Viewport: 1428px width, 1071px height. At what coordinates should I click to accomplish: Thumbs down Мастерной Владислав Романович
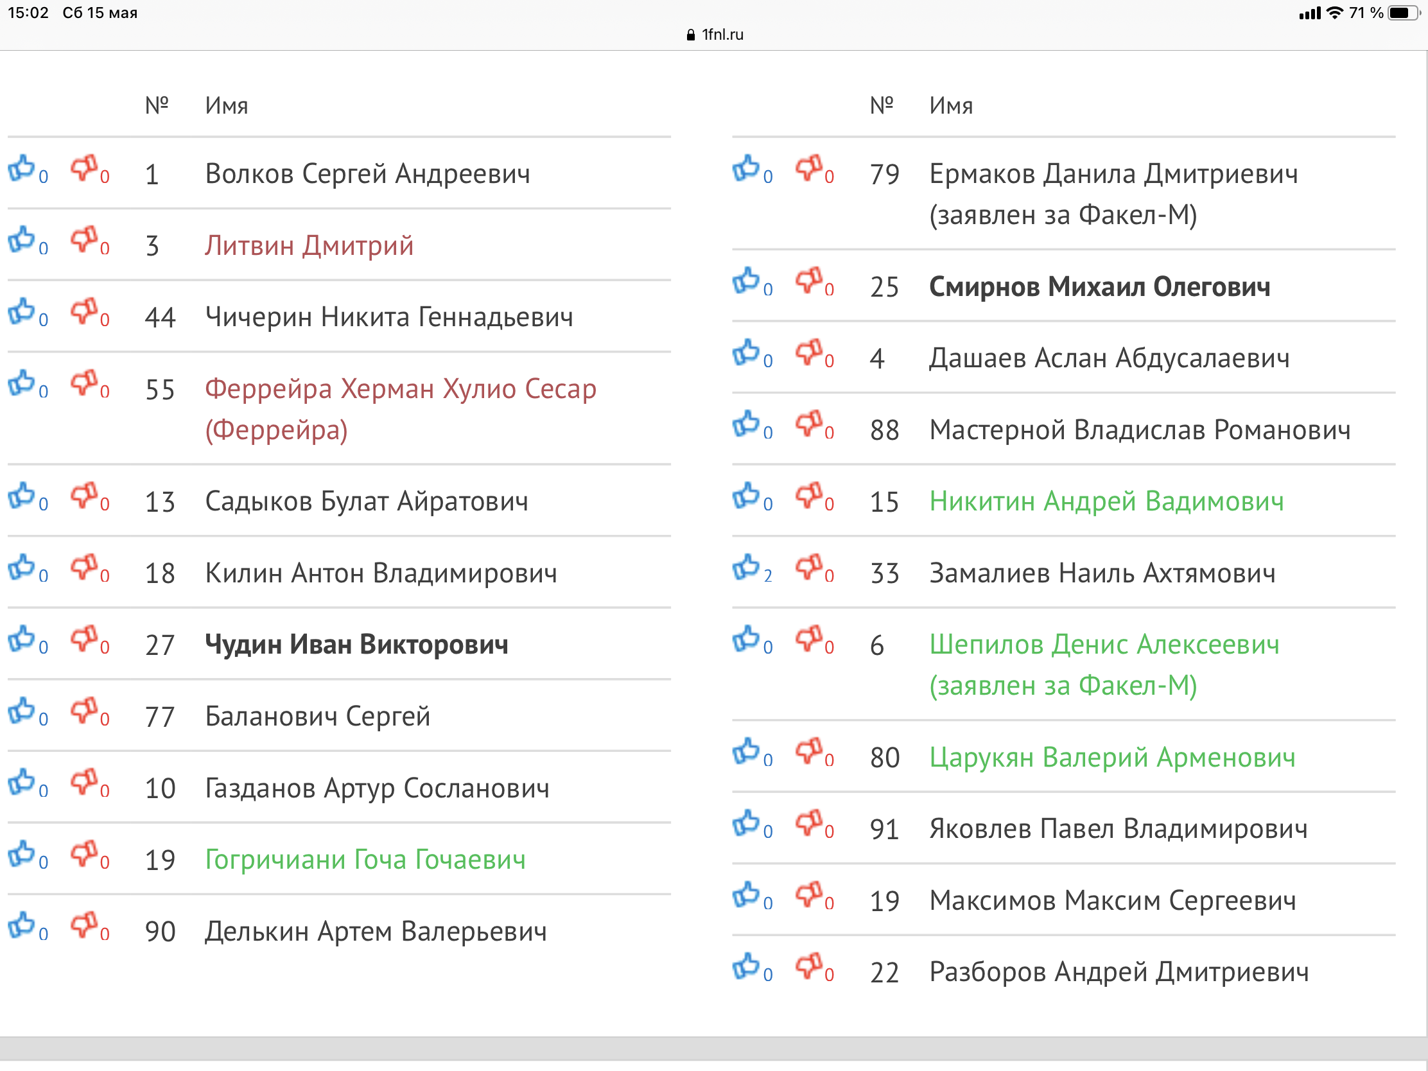point(810,425)
